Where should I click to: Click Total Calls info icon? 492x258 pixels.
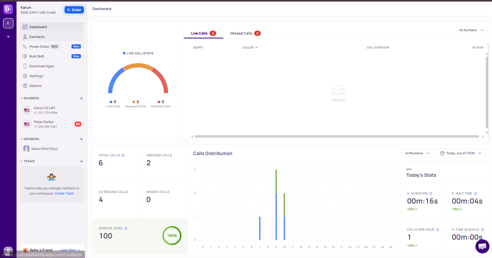click(123, 155)
